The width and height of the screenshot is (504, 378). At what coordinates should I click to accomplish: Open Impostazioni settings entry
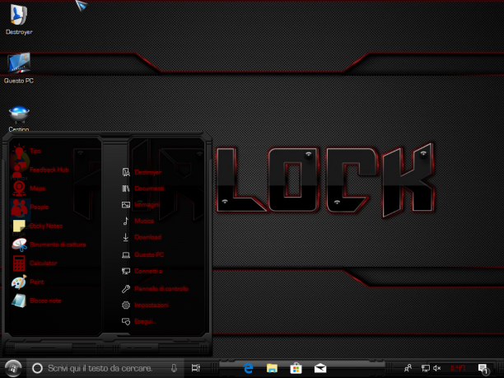pyautogui.click(x=145, y=305)
